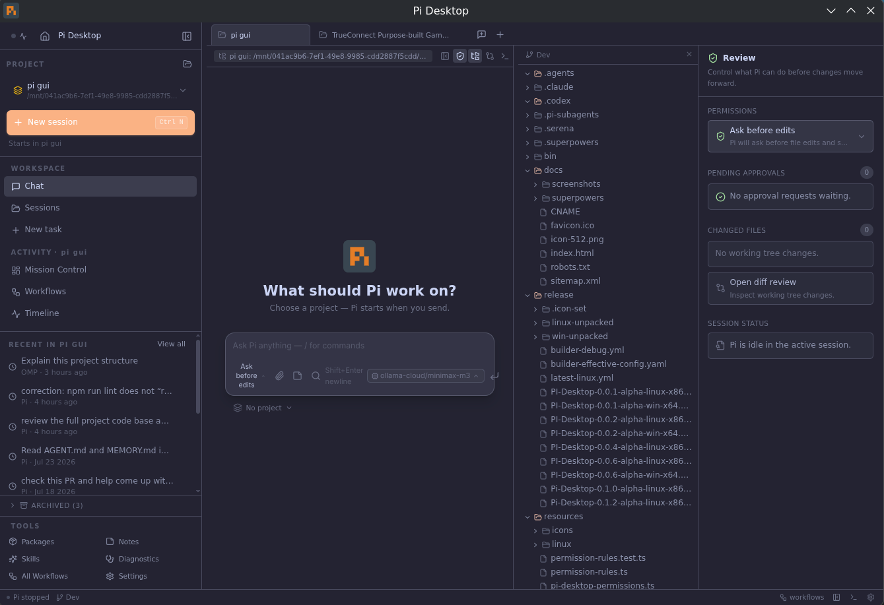
Task: Open recent session Explain this project structure
Action: [99, 366]
